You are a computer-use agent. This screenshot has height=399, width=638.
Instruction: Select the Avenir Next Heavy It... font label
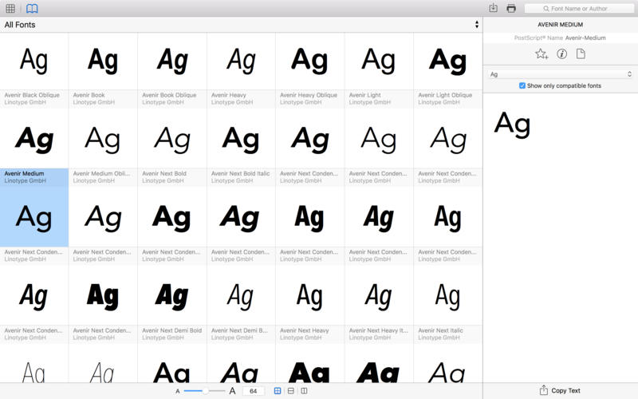click(x=378, y=330)
